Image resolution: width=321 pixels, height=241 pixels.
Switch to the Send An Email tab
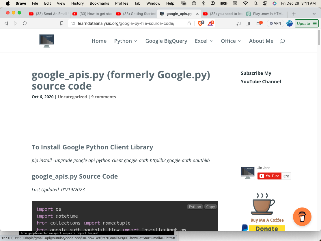click(x=48, y=14)
